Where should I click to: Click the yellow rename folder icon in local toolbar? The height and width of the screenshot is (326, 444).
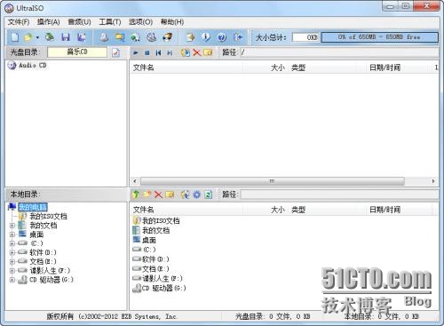coord(170,195)
